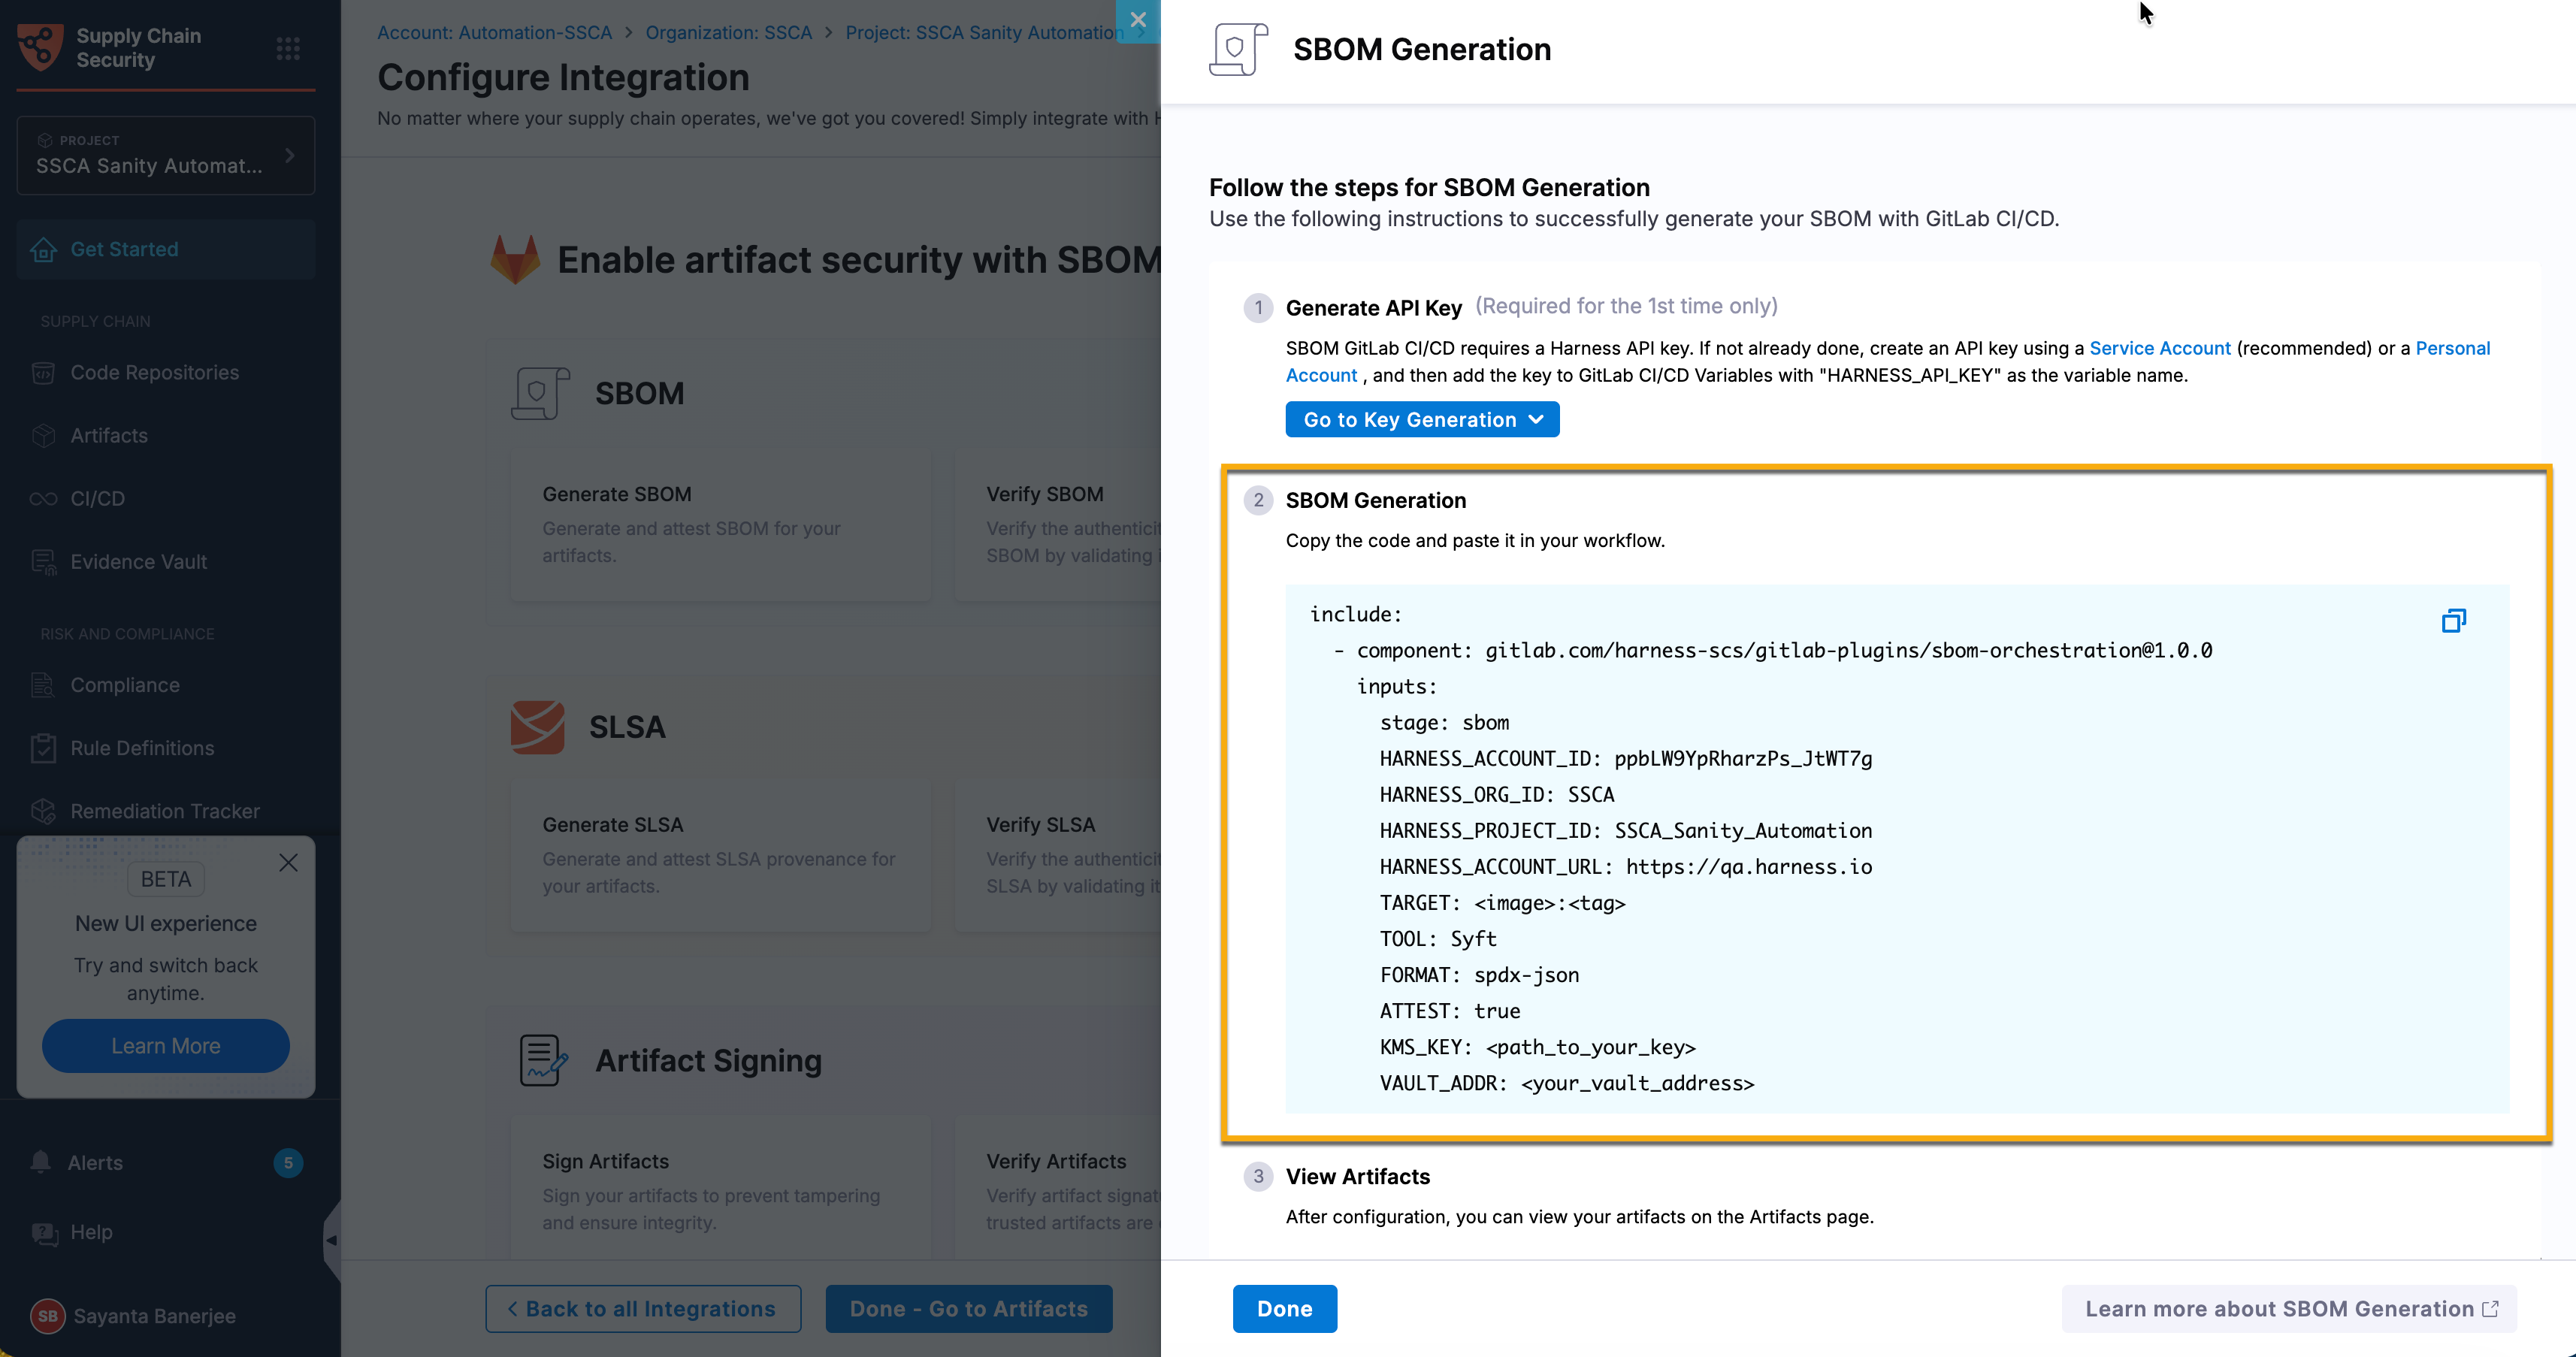Copy the SBOM Generation code snippet
This screenshot has width=2576, height=1357.
click(2453, 621)
